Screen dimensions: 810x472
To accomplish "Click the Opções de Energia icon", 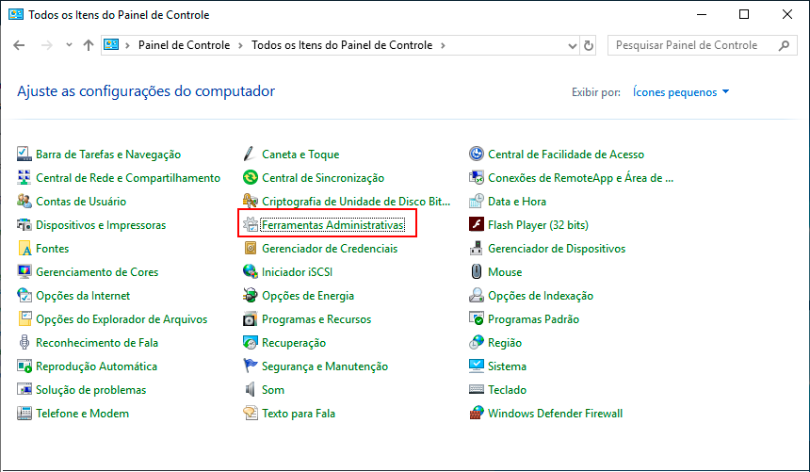I will point(250,296).
